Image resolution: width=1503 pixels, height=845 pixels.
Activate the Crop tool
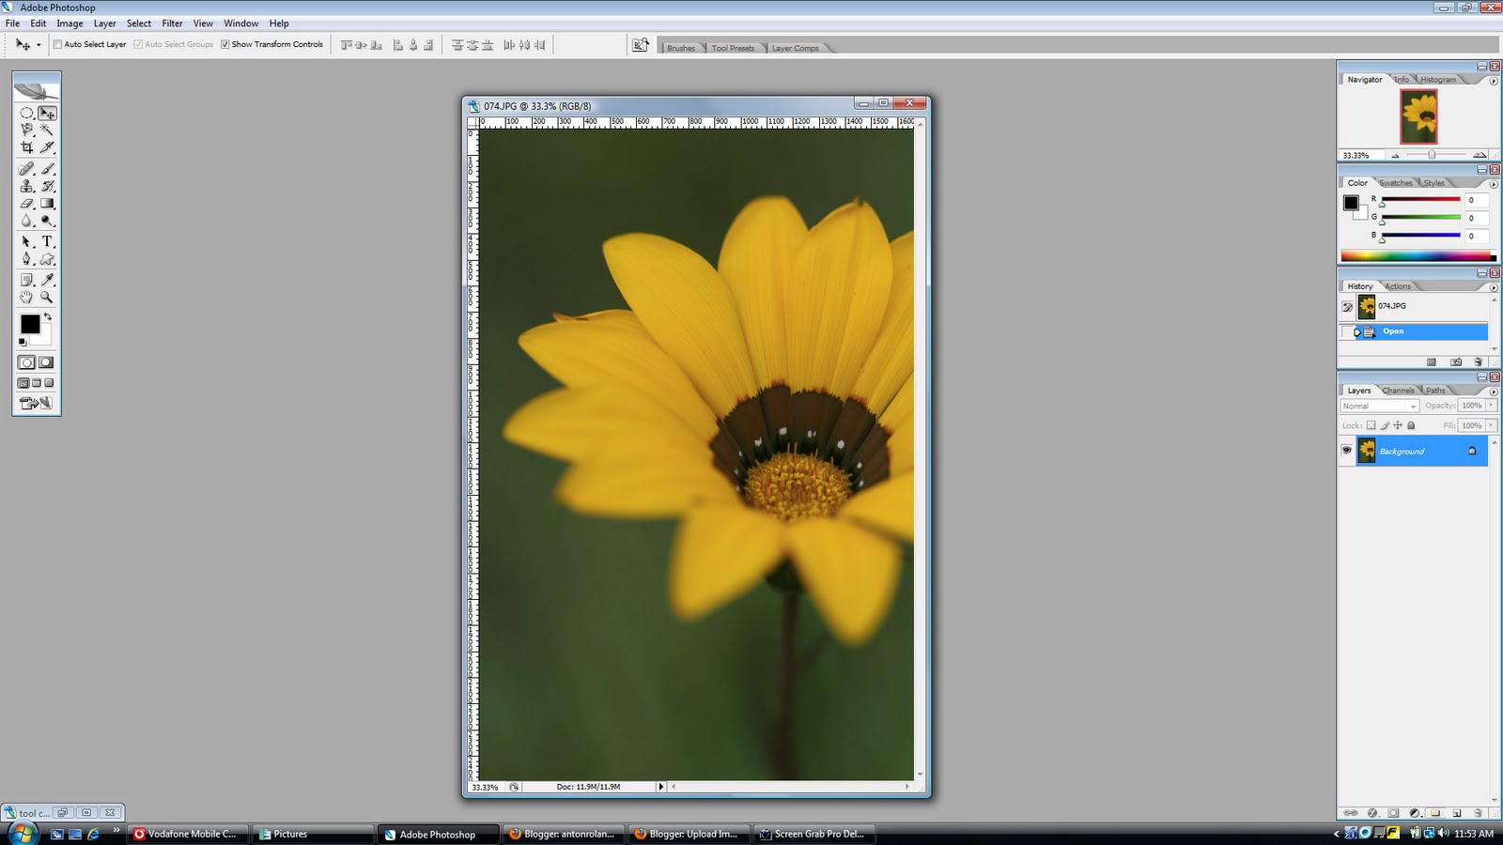tap(26, 147)
